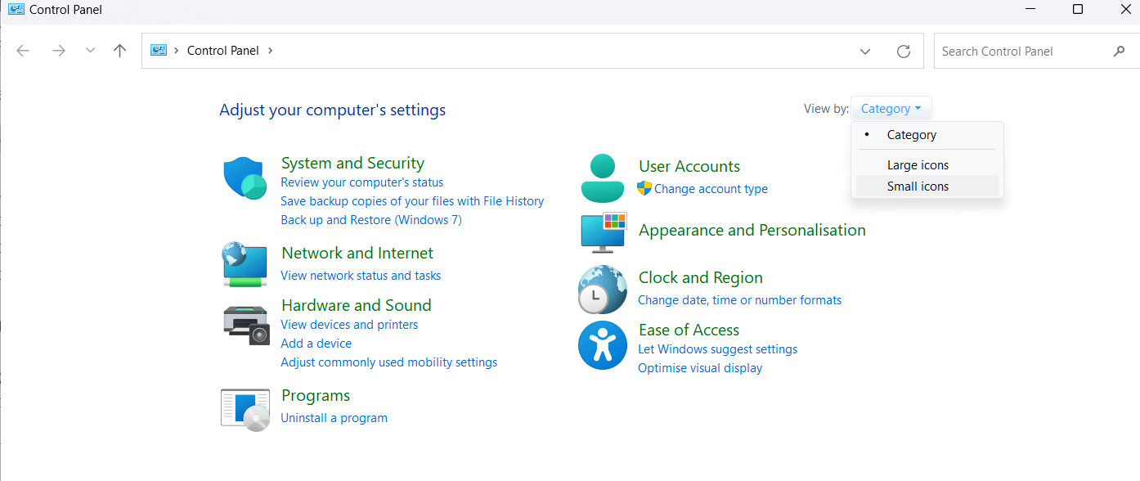Refresh the Control Panel view
This screenshot has width=1140, height=481.
903,51
